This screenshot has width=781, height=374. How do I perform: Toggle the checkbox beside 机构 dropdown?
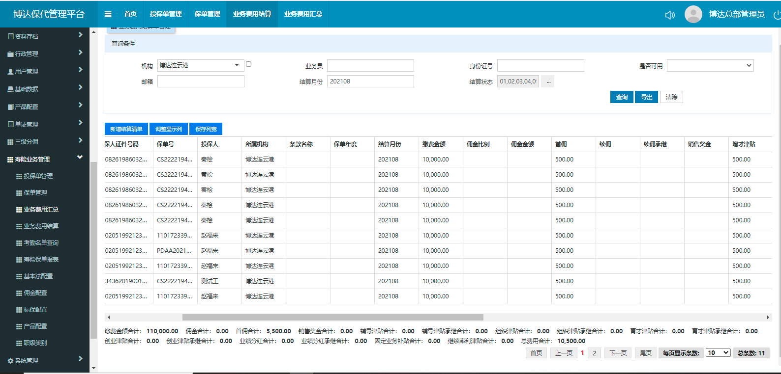pyautogui.click(x=248, y=64)
